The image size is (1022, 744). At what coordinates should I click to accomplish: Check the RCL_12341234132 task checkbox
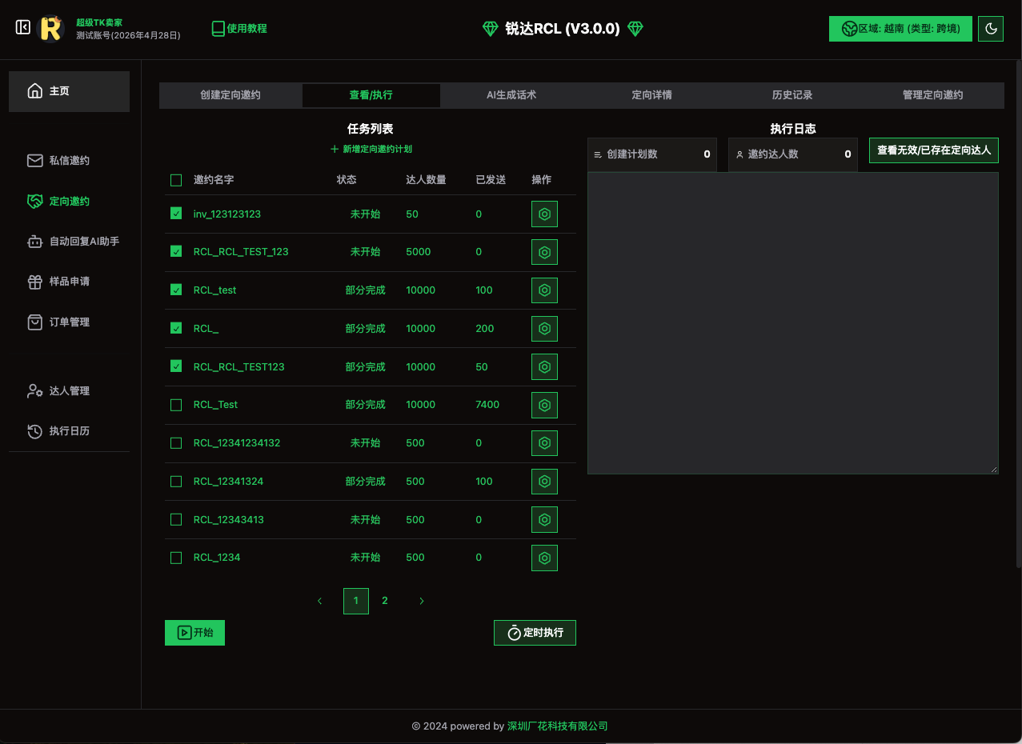coord(176,443)
